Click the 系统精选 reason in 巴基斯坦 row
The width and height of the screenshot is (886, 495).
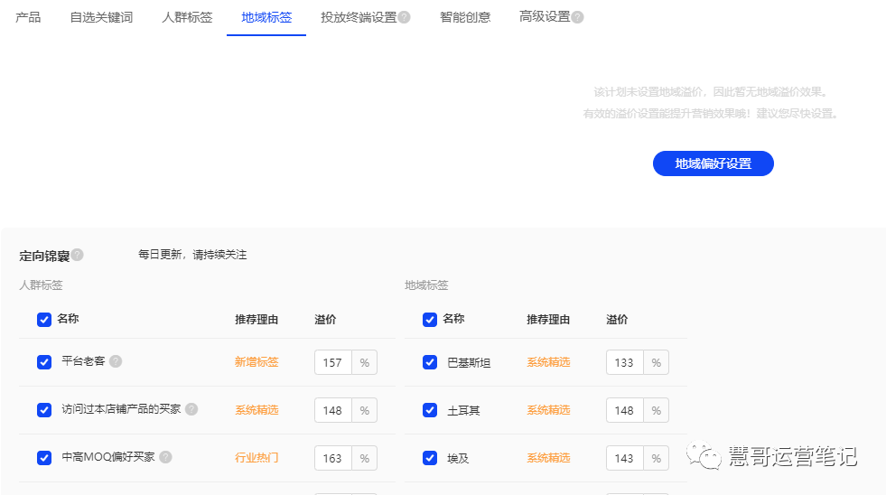[x=548, y=362]
